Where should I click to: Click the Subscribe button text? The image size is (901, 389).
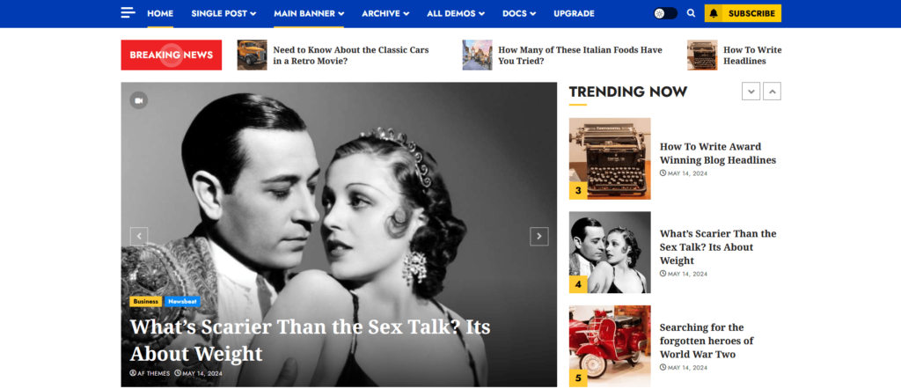tap(751, 13)
